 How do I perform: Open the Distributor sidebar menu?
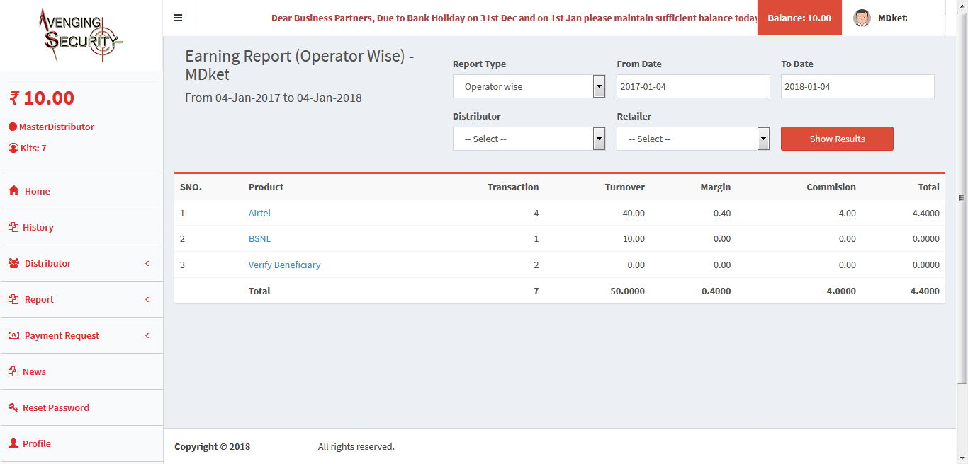pos(81,263)
